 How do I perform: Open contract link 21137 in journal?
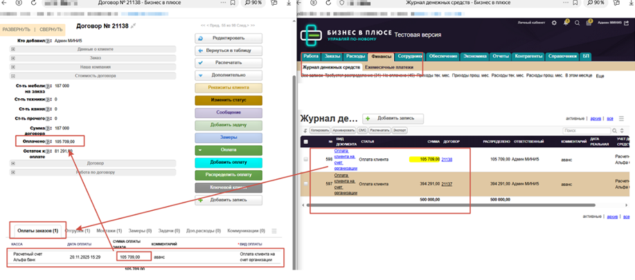447,184
